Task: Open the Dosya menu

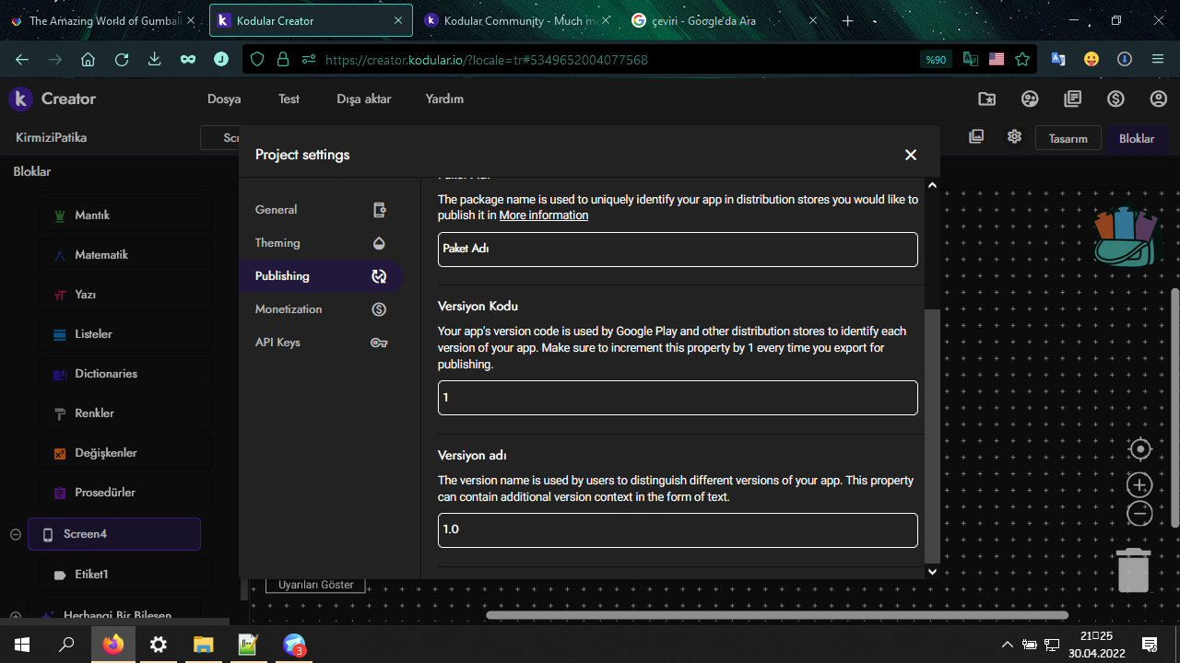Action: (224, 99)
